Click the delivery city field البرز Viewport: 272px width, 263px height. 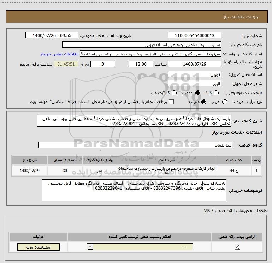coord(194,84)
